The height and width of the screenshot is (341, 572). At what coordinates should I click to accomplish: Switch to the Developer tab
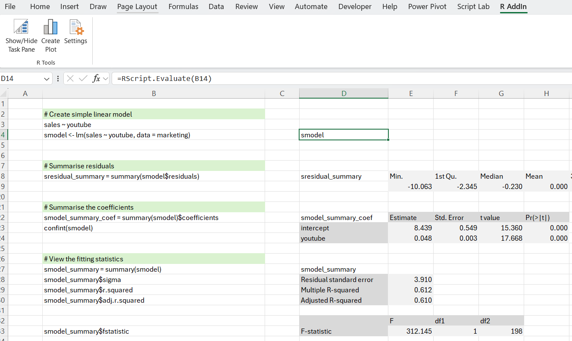pyautogui.click(x=355, y=6)
